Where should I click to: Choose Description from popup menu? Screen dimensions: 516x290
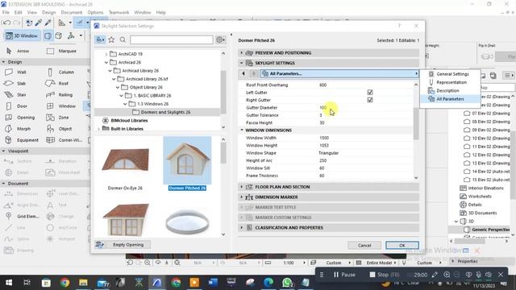(450, 91)
